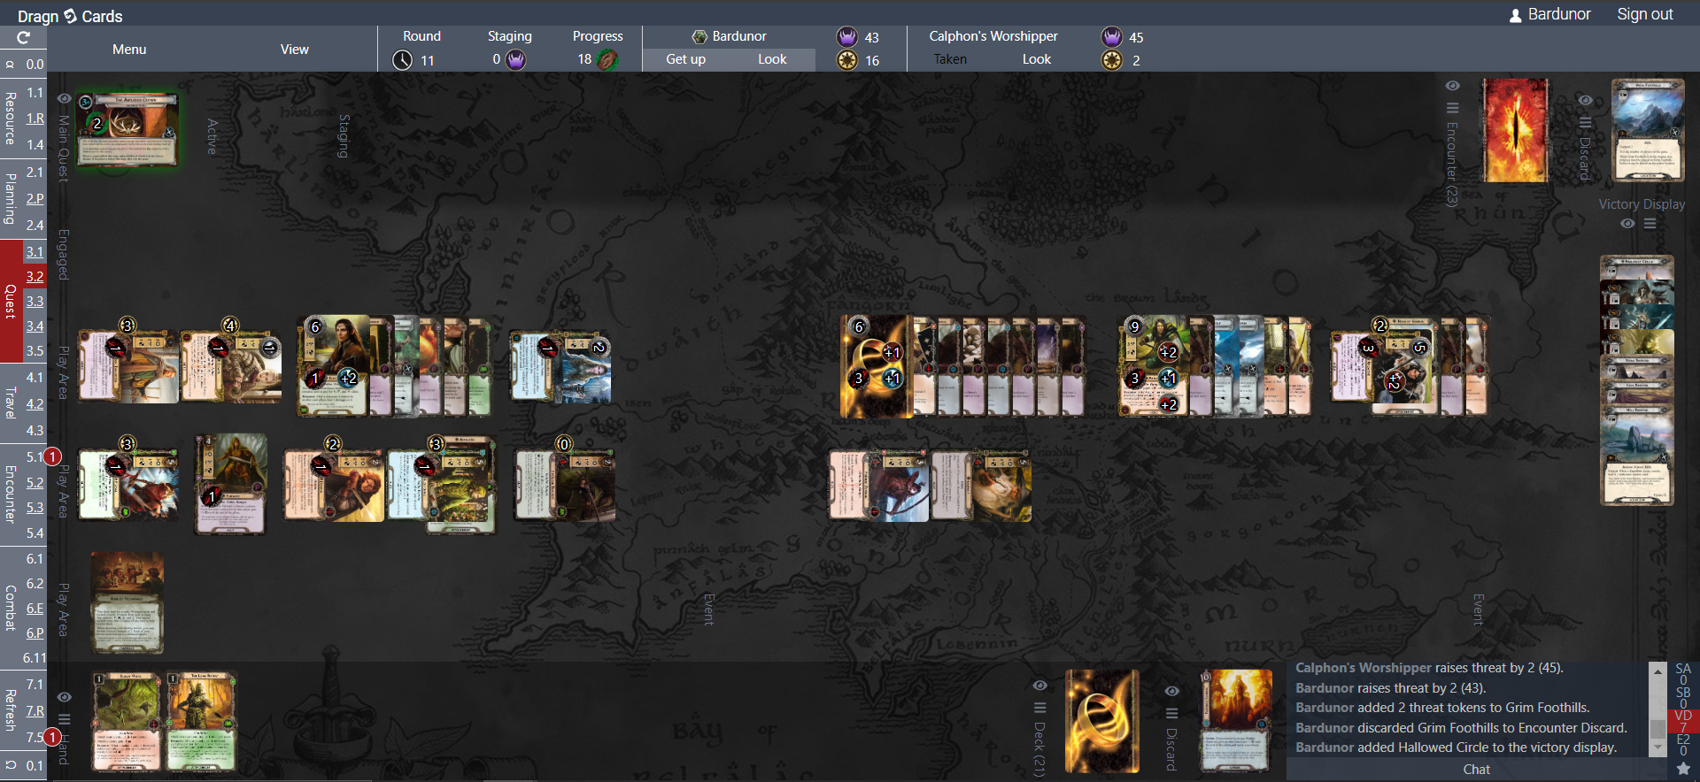Click the Round number 11

(428, 60)
